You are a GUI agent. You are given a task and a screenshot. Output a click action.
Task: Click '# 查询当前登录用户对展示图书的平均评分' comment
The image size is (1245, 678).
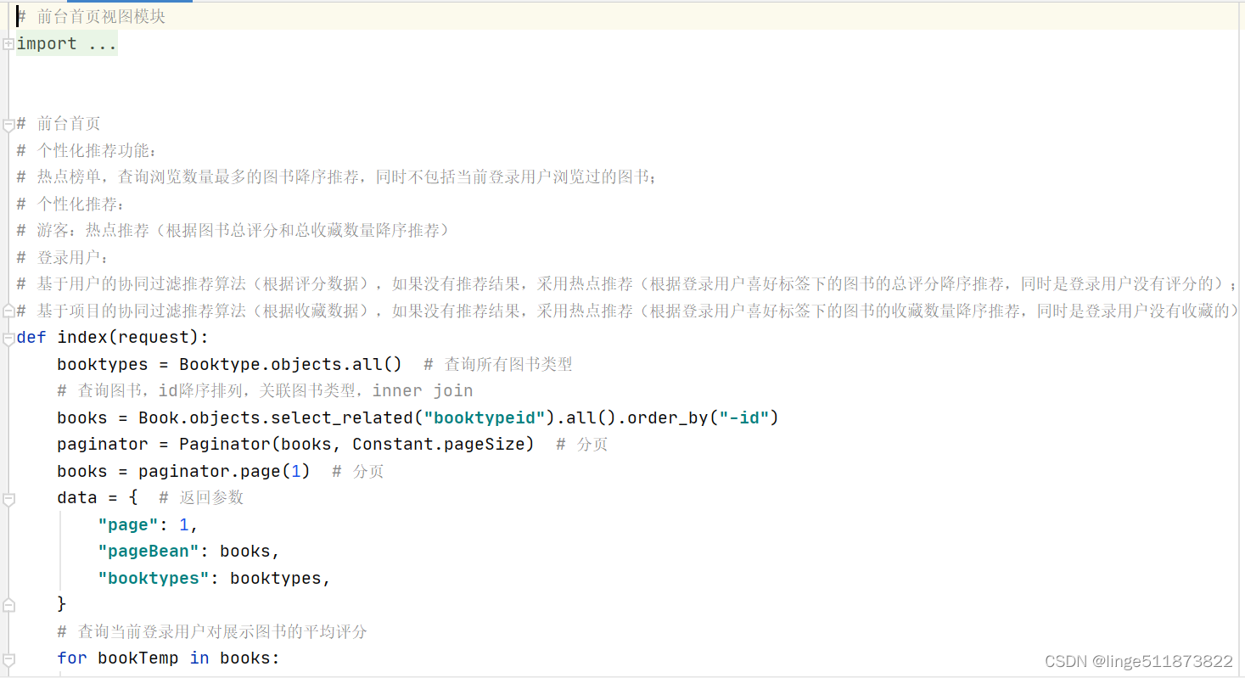click(212, 631)
